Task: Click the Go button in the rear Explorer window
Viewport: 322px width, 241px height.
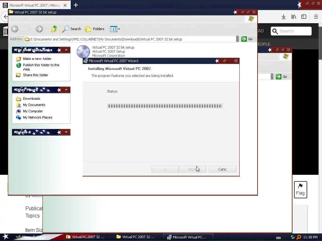Action: click(x=281, y=77)
